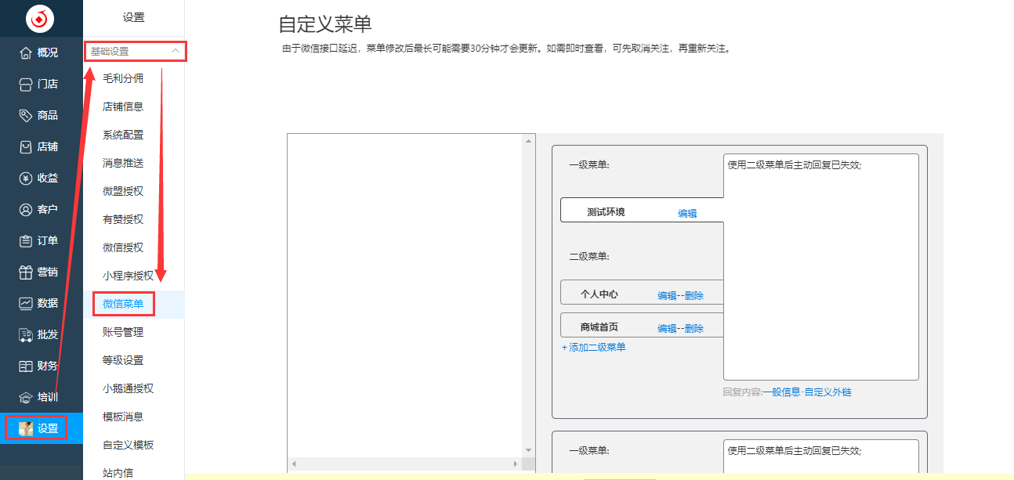Click the chart icon beside 数据
The height and width of the screenshot is (480, 1014).
(26, 303)
